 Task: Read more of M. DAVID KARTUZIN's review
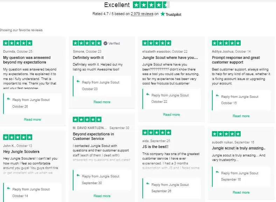coord(102,196)
